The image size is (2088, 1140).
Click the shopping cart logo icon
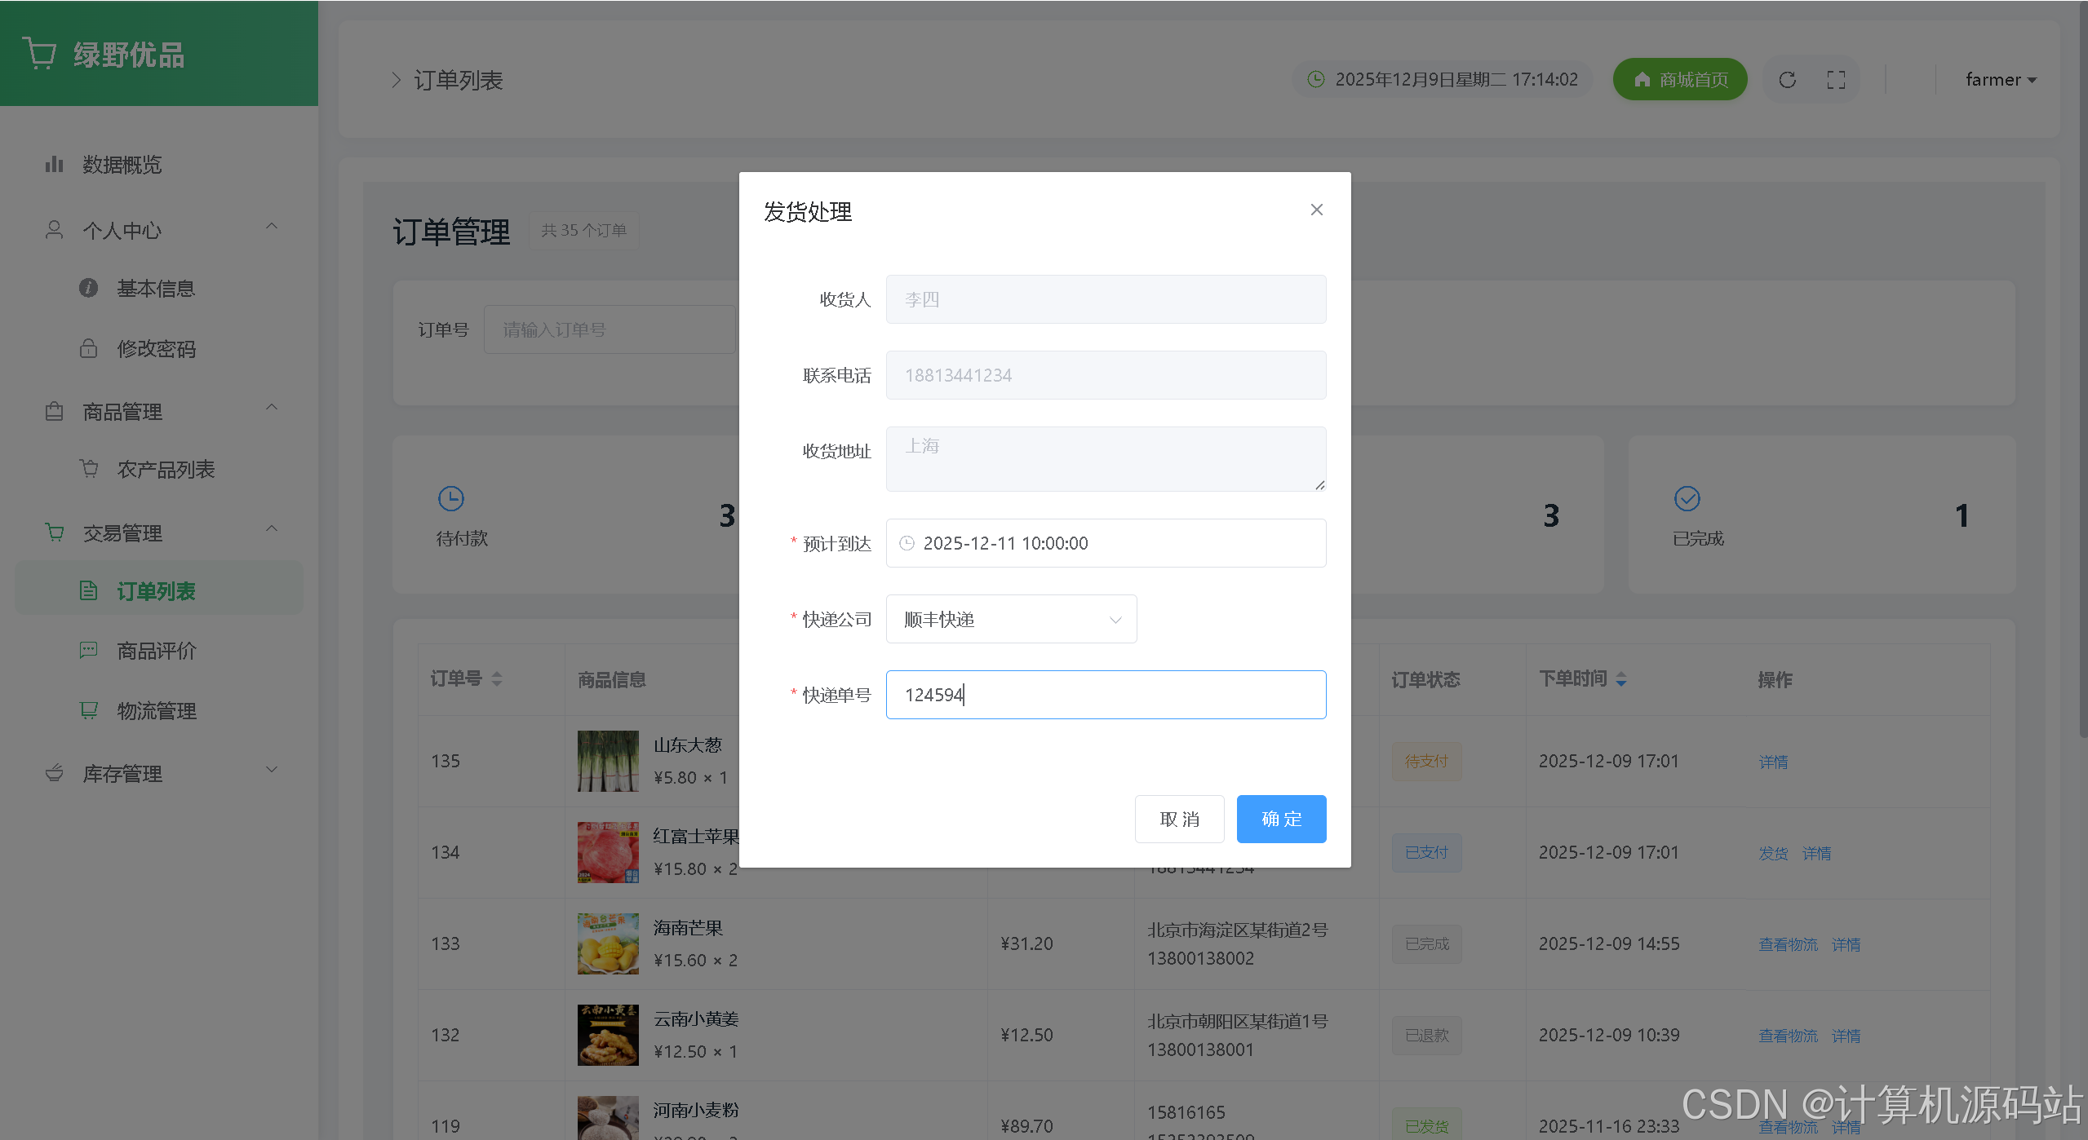[39, 54]
